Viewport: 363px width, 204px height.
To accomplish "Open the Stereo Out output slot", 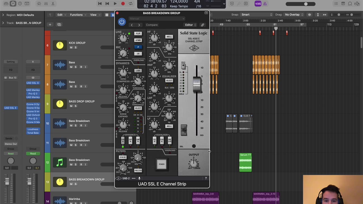I will [11, 144].
